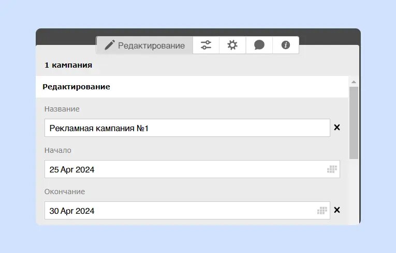Open calendar picker for start date
This screenshot has width=396, height=253.
click(332, 169)
